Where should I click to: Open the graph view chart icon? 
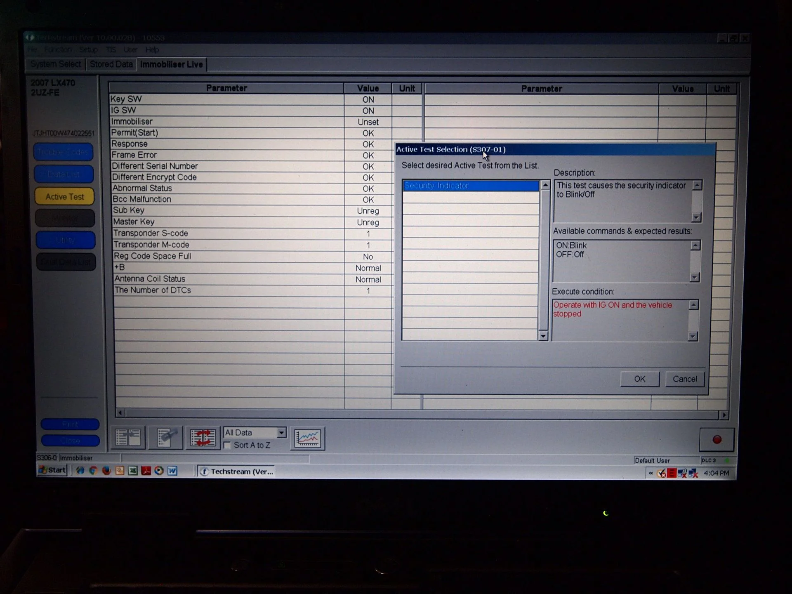307,438
